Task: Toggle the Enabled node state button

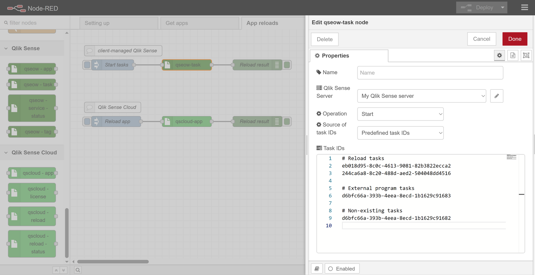Action: coord(342,269)
